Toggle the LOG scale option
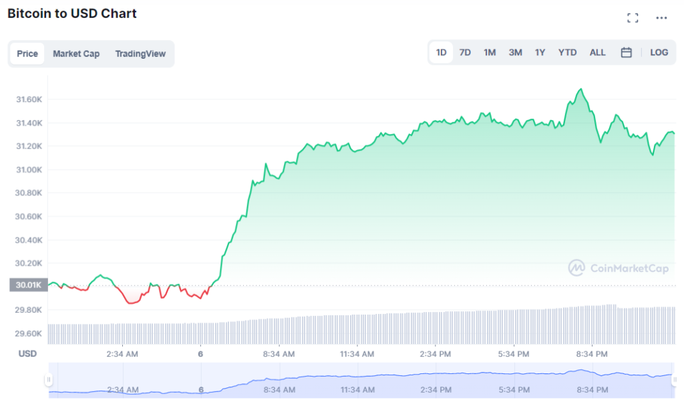Image resolution: width=684 pixels, height=404 pixels. 659,53
